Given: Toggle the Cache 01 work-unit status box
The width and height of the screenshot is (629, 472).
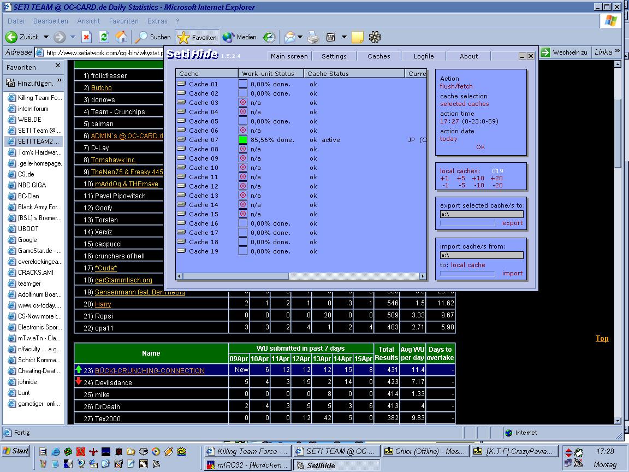Looking at the screenshot, I should point(242,84).
